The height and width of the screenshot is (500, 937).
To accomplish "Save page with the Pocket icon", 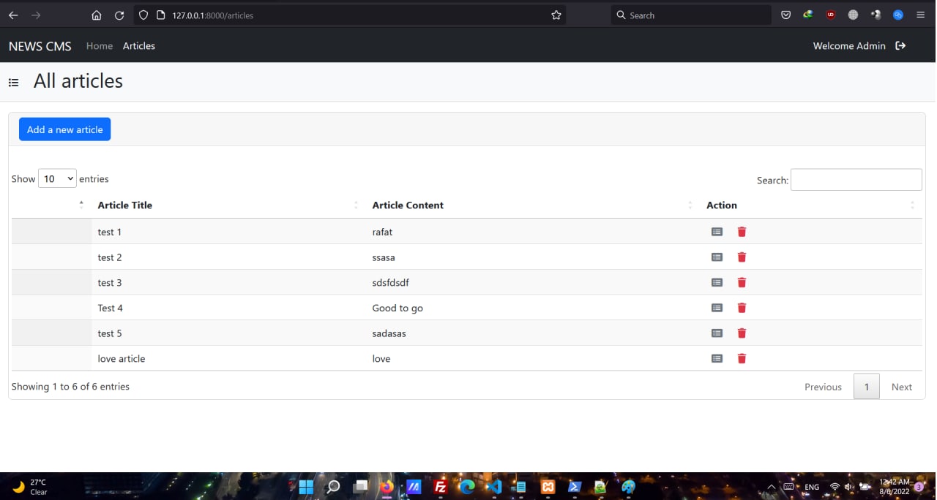I will pyautogui.click(x=785, y=15).
